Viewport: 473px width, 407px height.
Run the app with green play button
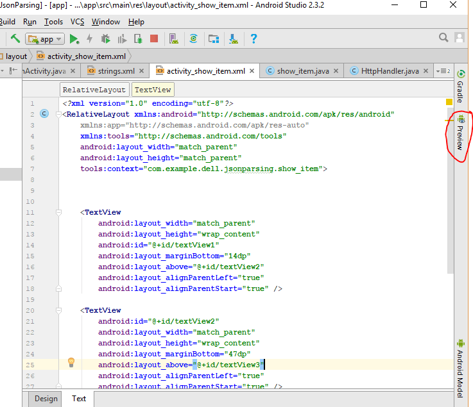point(74,39)
